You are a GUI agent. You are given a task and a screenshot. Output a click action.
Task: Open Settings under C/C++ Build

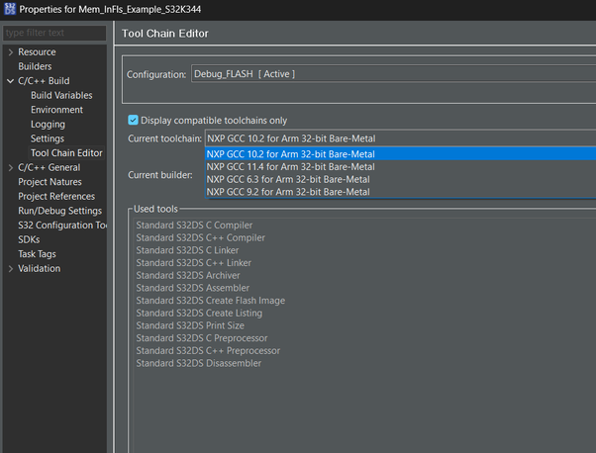coord(48,138)
